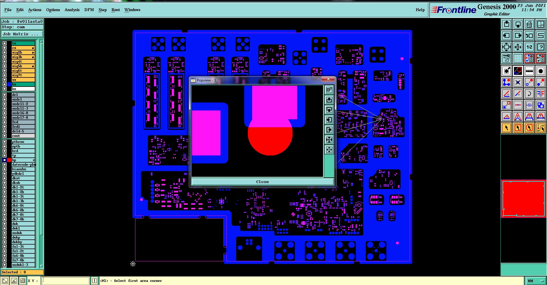
Task: Click the red color swatch of bp layer
Action: pos(9,160)
